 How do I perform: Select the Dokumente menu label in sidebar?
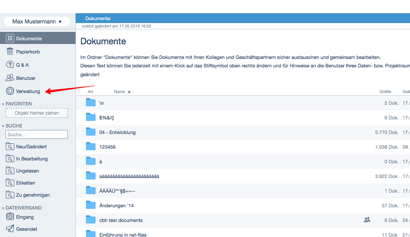(x=29, y=39)
